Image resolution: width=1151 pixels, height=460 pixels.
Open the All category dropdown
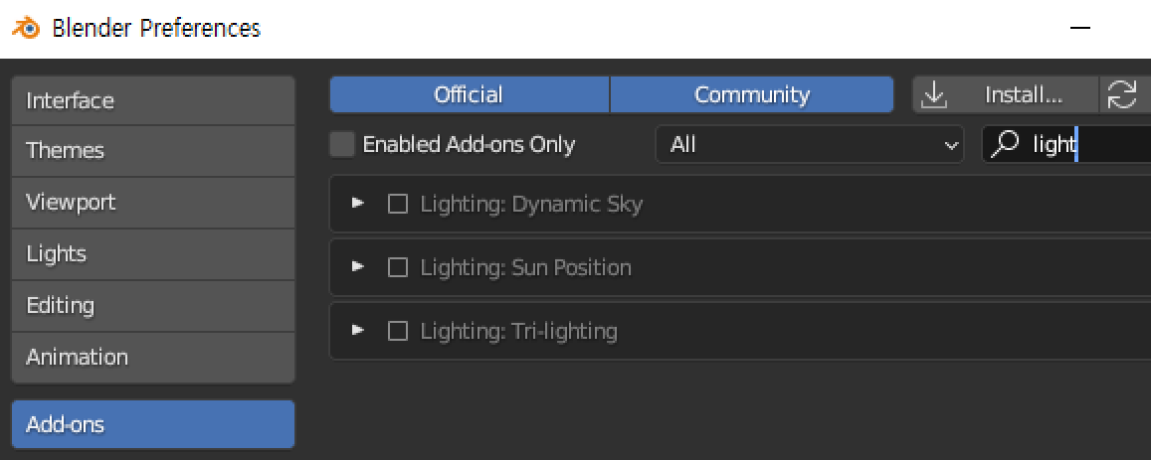pos(809,144)
